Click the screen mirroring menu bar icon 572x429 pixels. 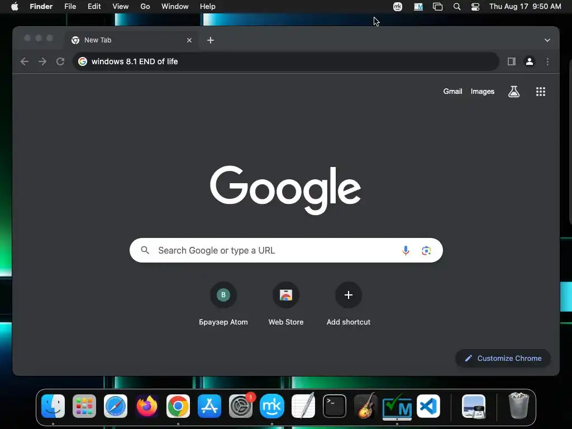coord(437,7)
